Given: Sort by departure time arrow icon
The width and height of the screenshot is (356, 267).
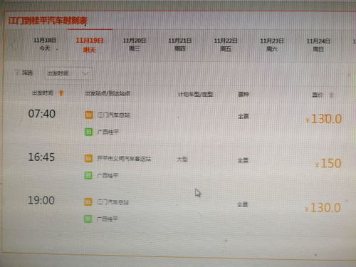Looking at the screenshot, I should [x=61, y=93].
